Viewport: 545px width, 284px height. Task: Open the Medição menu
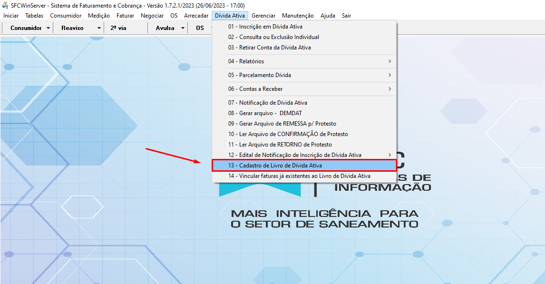pos(98,15)
